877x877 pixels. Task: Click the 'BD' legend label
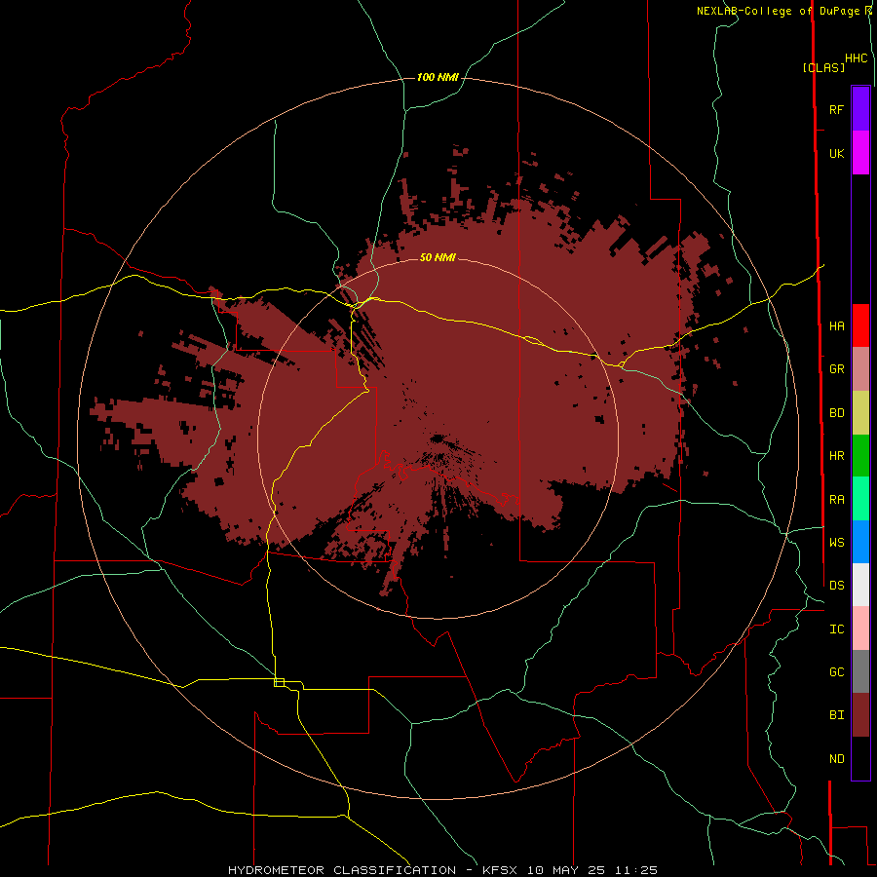[836, 413]
